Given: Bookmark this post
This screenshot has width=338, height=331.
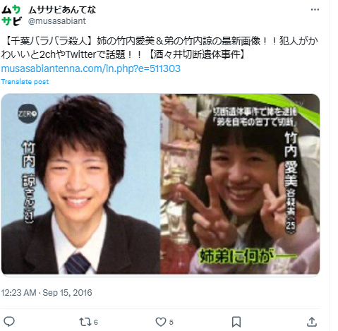Looking at the screenshot, I should coord(236,322).
